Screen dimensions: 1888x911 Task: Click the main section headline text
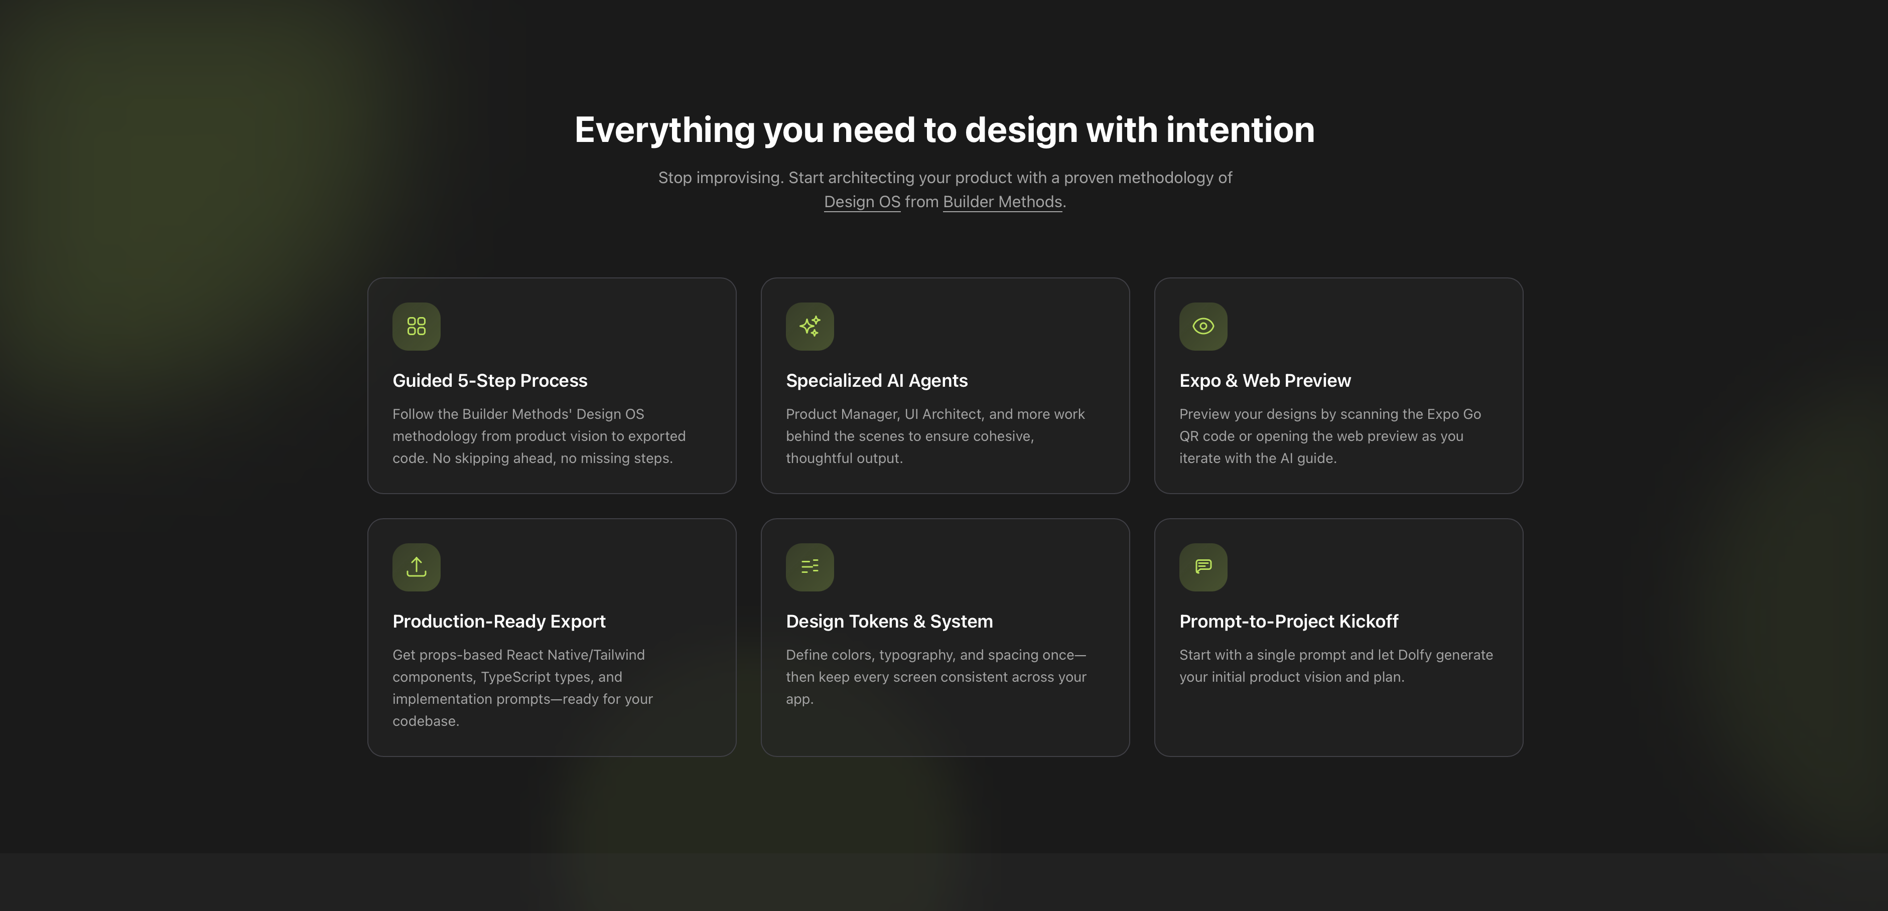[944, 130]
